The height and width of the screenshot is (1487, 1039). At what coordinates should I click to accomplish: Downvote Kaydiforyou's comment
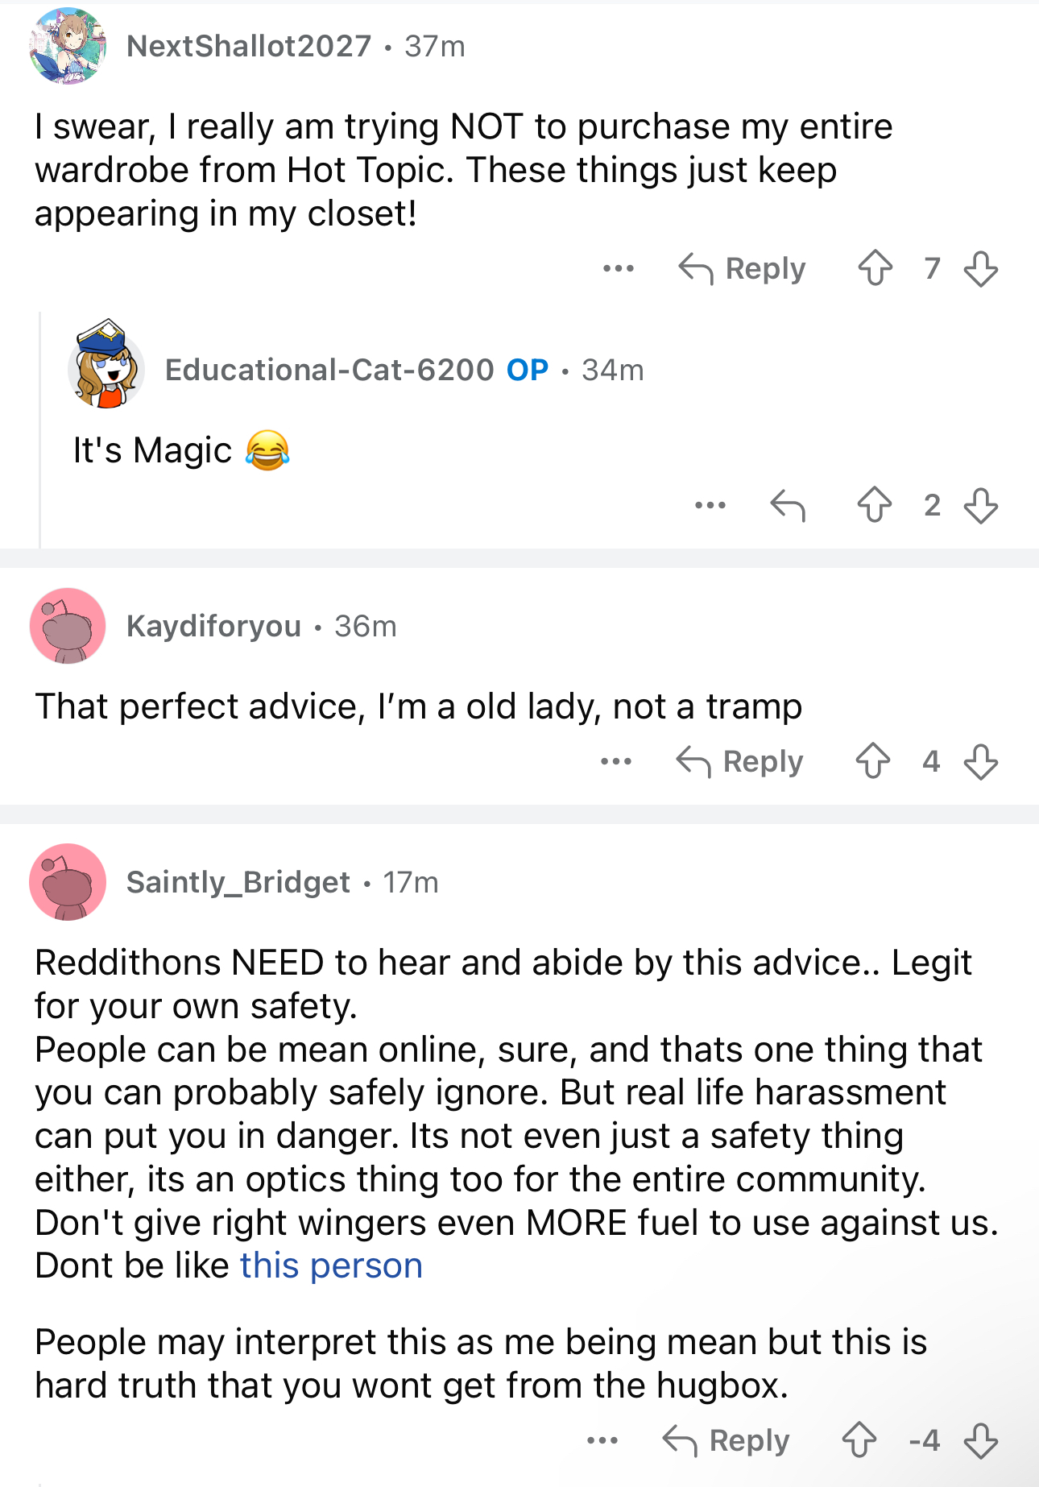click(x=981, y=761)
